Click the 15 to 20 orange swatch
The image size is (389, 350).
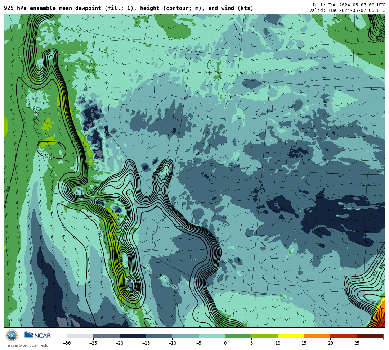point(317,336)
